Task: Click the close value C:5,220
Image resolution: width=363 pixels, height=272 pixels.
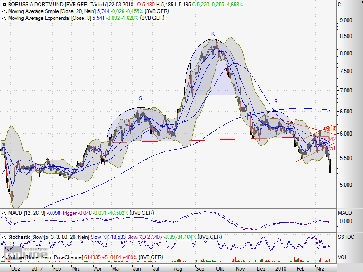Action: 201,5
